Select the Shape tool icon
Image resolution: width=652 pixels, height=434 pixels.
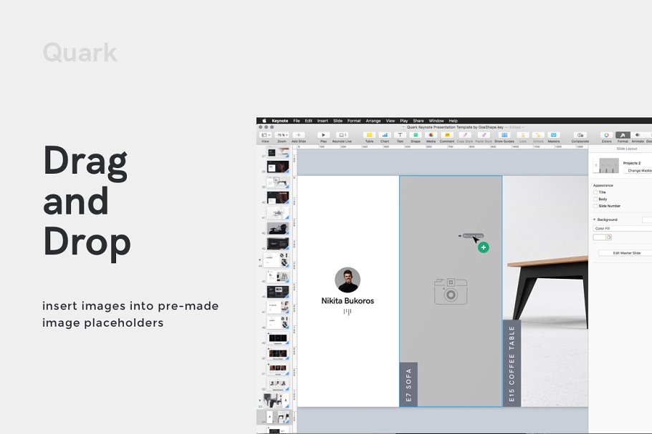(x=414, y=134)
